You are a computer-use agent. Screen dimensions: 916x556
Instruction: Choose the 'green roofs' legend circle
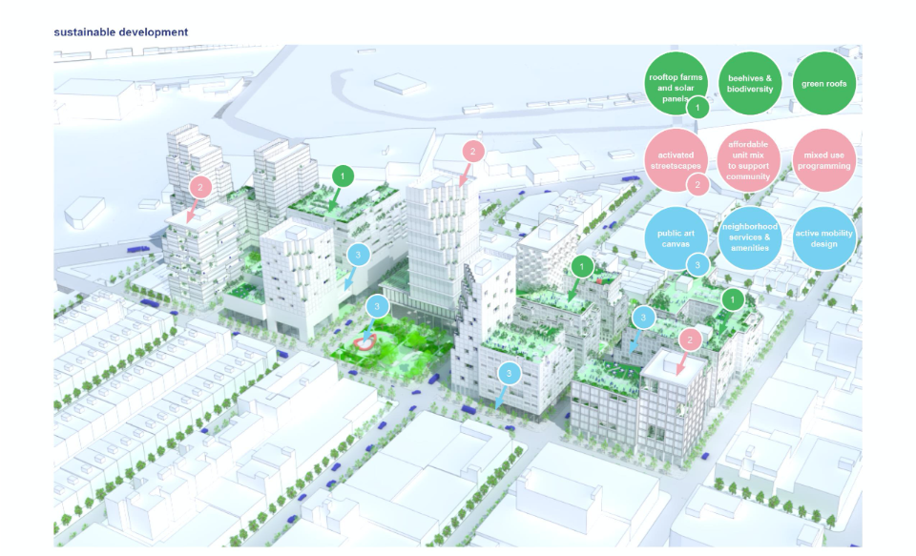coord(823,83)
